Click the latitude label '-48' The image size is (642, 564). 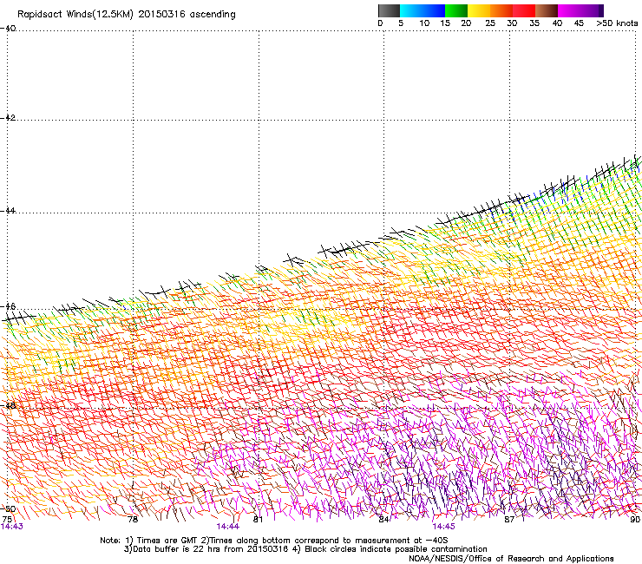[8, 405]
